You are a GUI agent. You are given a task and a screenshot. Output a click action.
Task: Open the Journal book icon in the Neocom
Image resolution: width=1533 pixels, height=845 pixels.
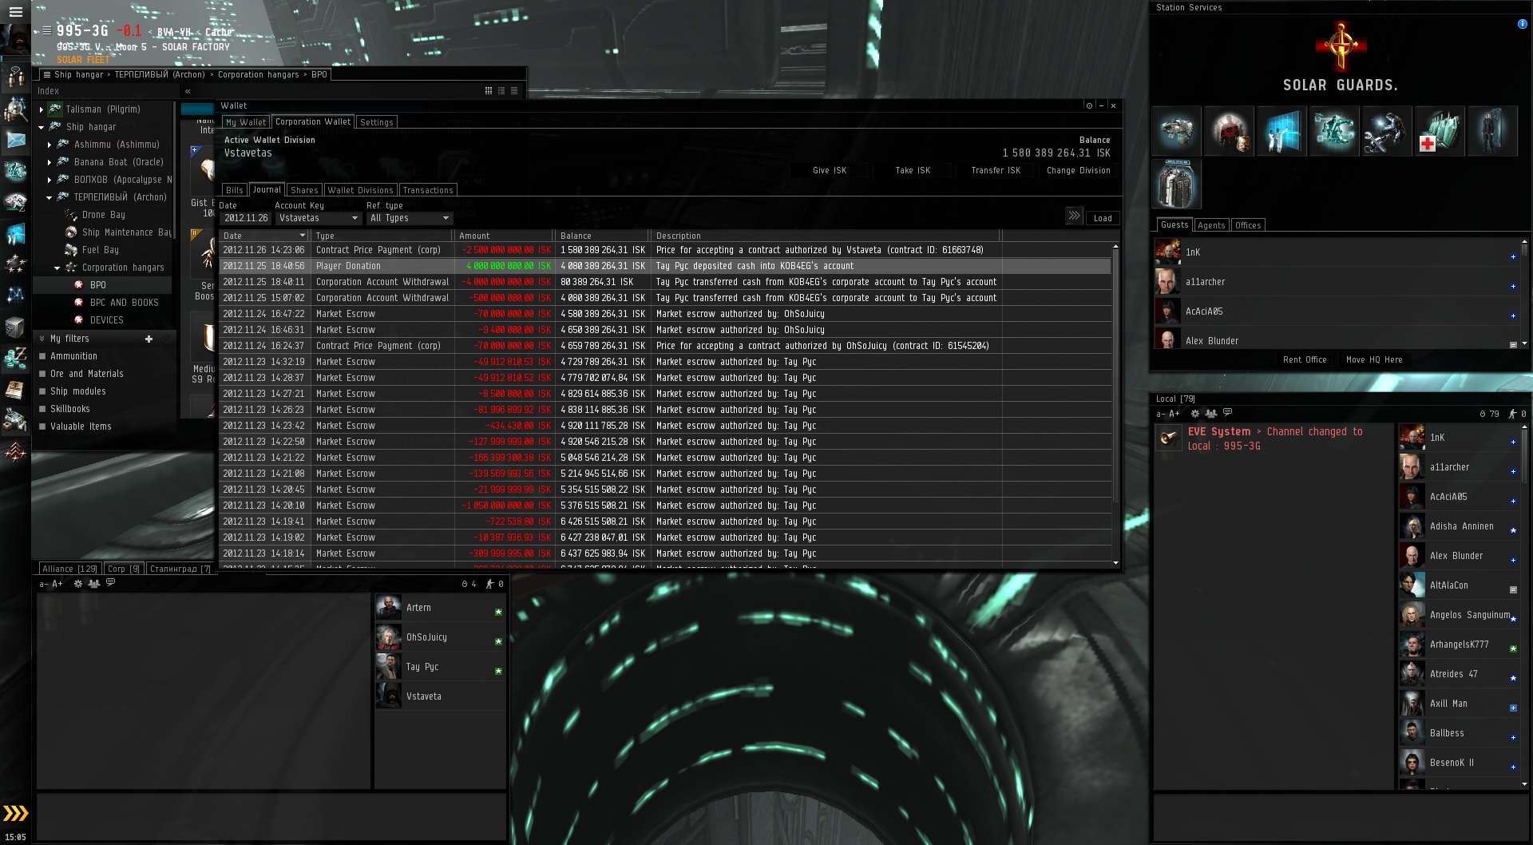coord(15,389)
